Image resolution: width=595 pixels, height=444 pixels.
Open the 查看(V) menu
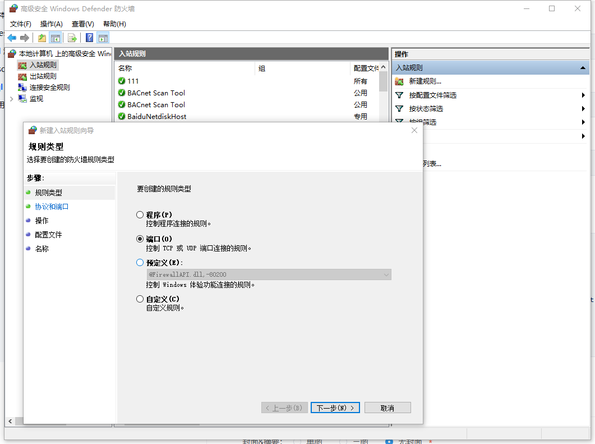pos(83,24)
